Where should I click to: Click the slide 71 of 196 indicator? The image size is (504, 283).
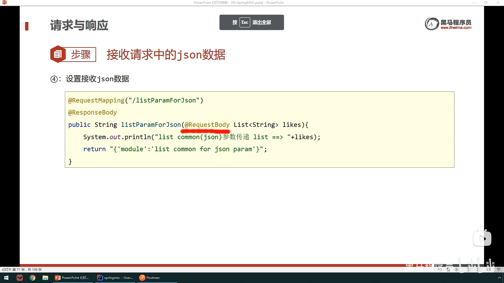(x=22, y=269)
